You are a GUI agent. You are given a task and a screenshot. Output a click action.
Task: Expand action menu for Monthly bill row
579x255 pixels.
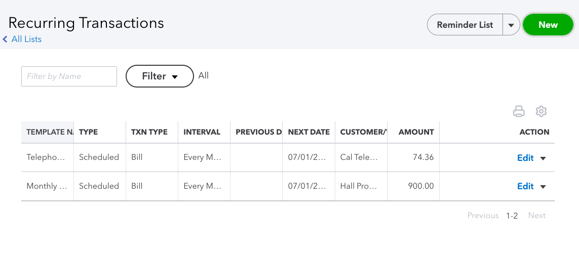coord(543,187)
